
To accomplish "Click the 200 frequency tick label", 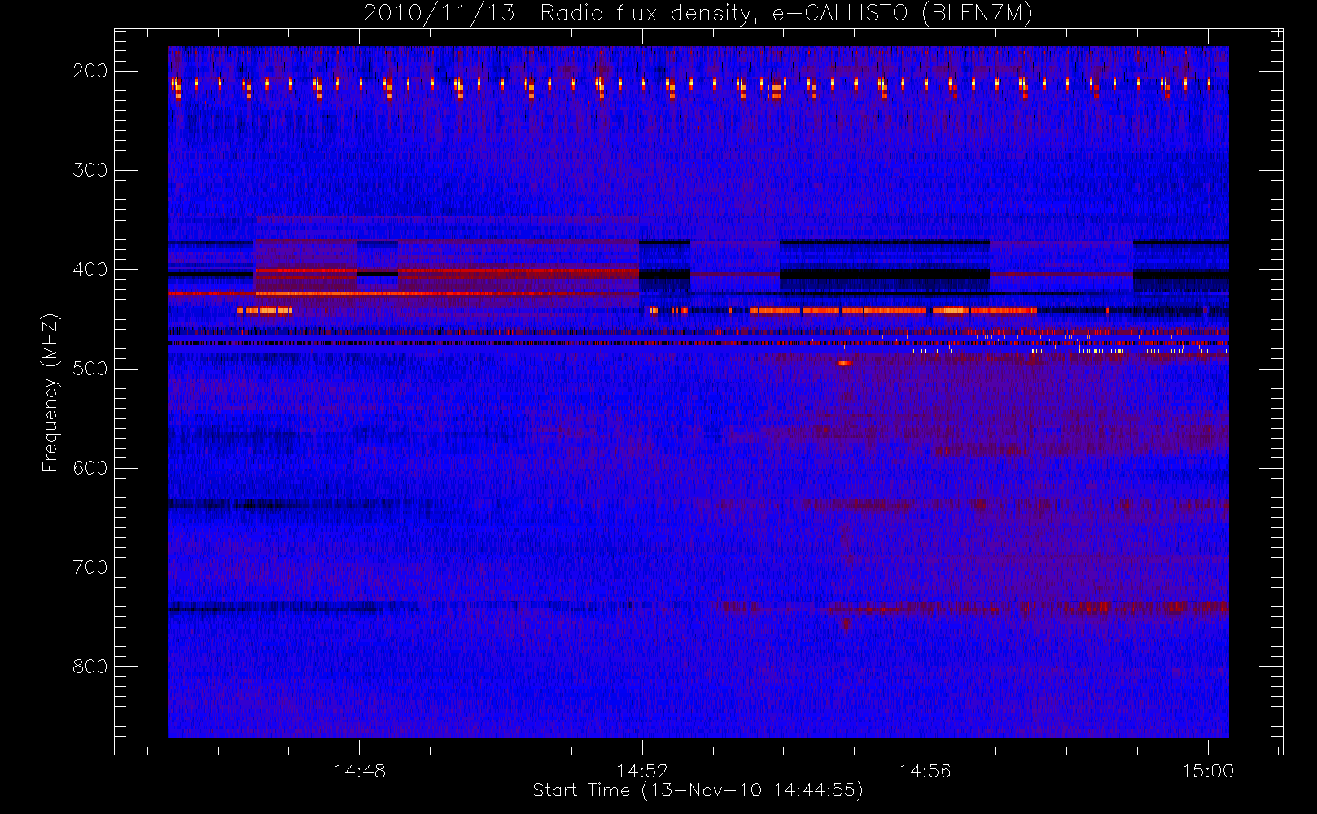I will [90, 71].
